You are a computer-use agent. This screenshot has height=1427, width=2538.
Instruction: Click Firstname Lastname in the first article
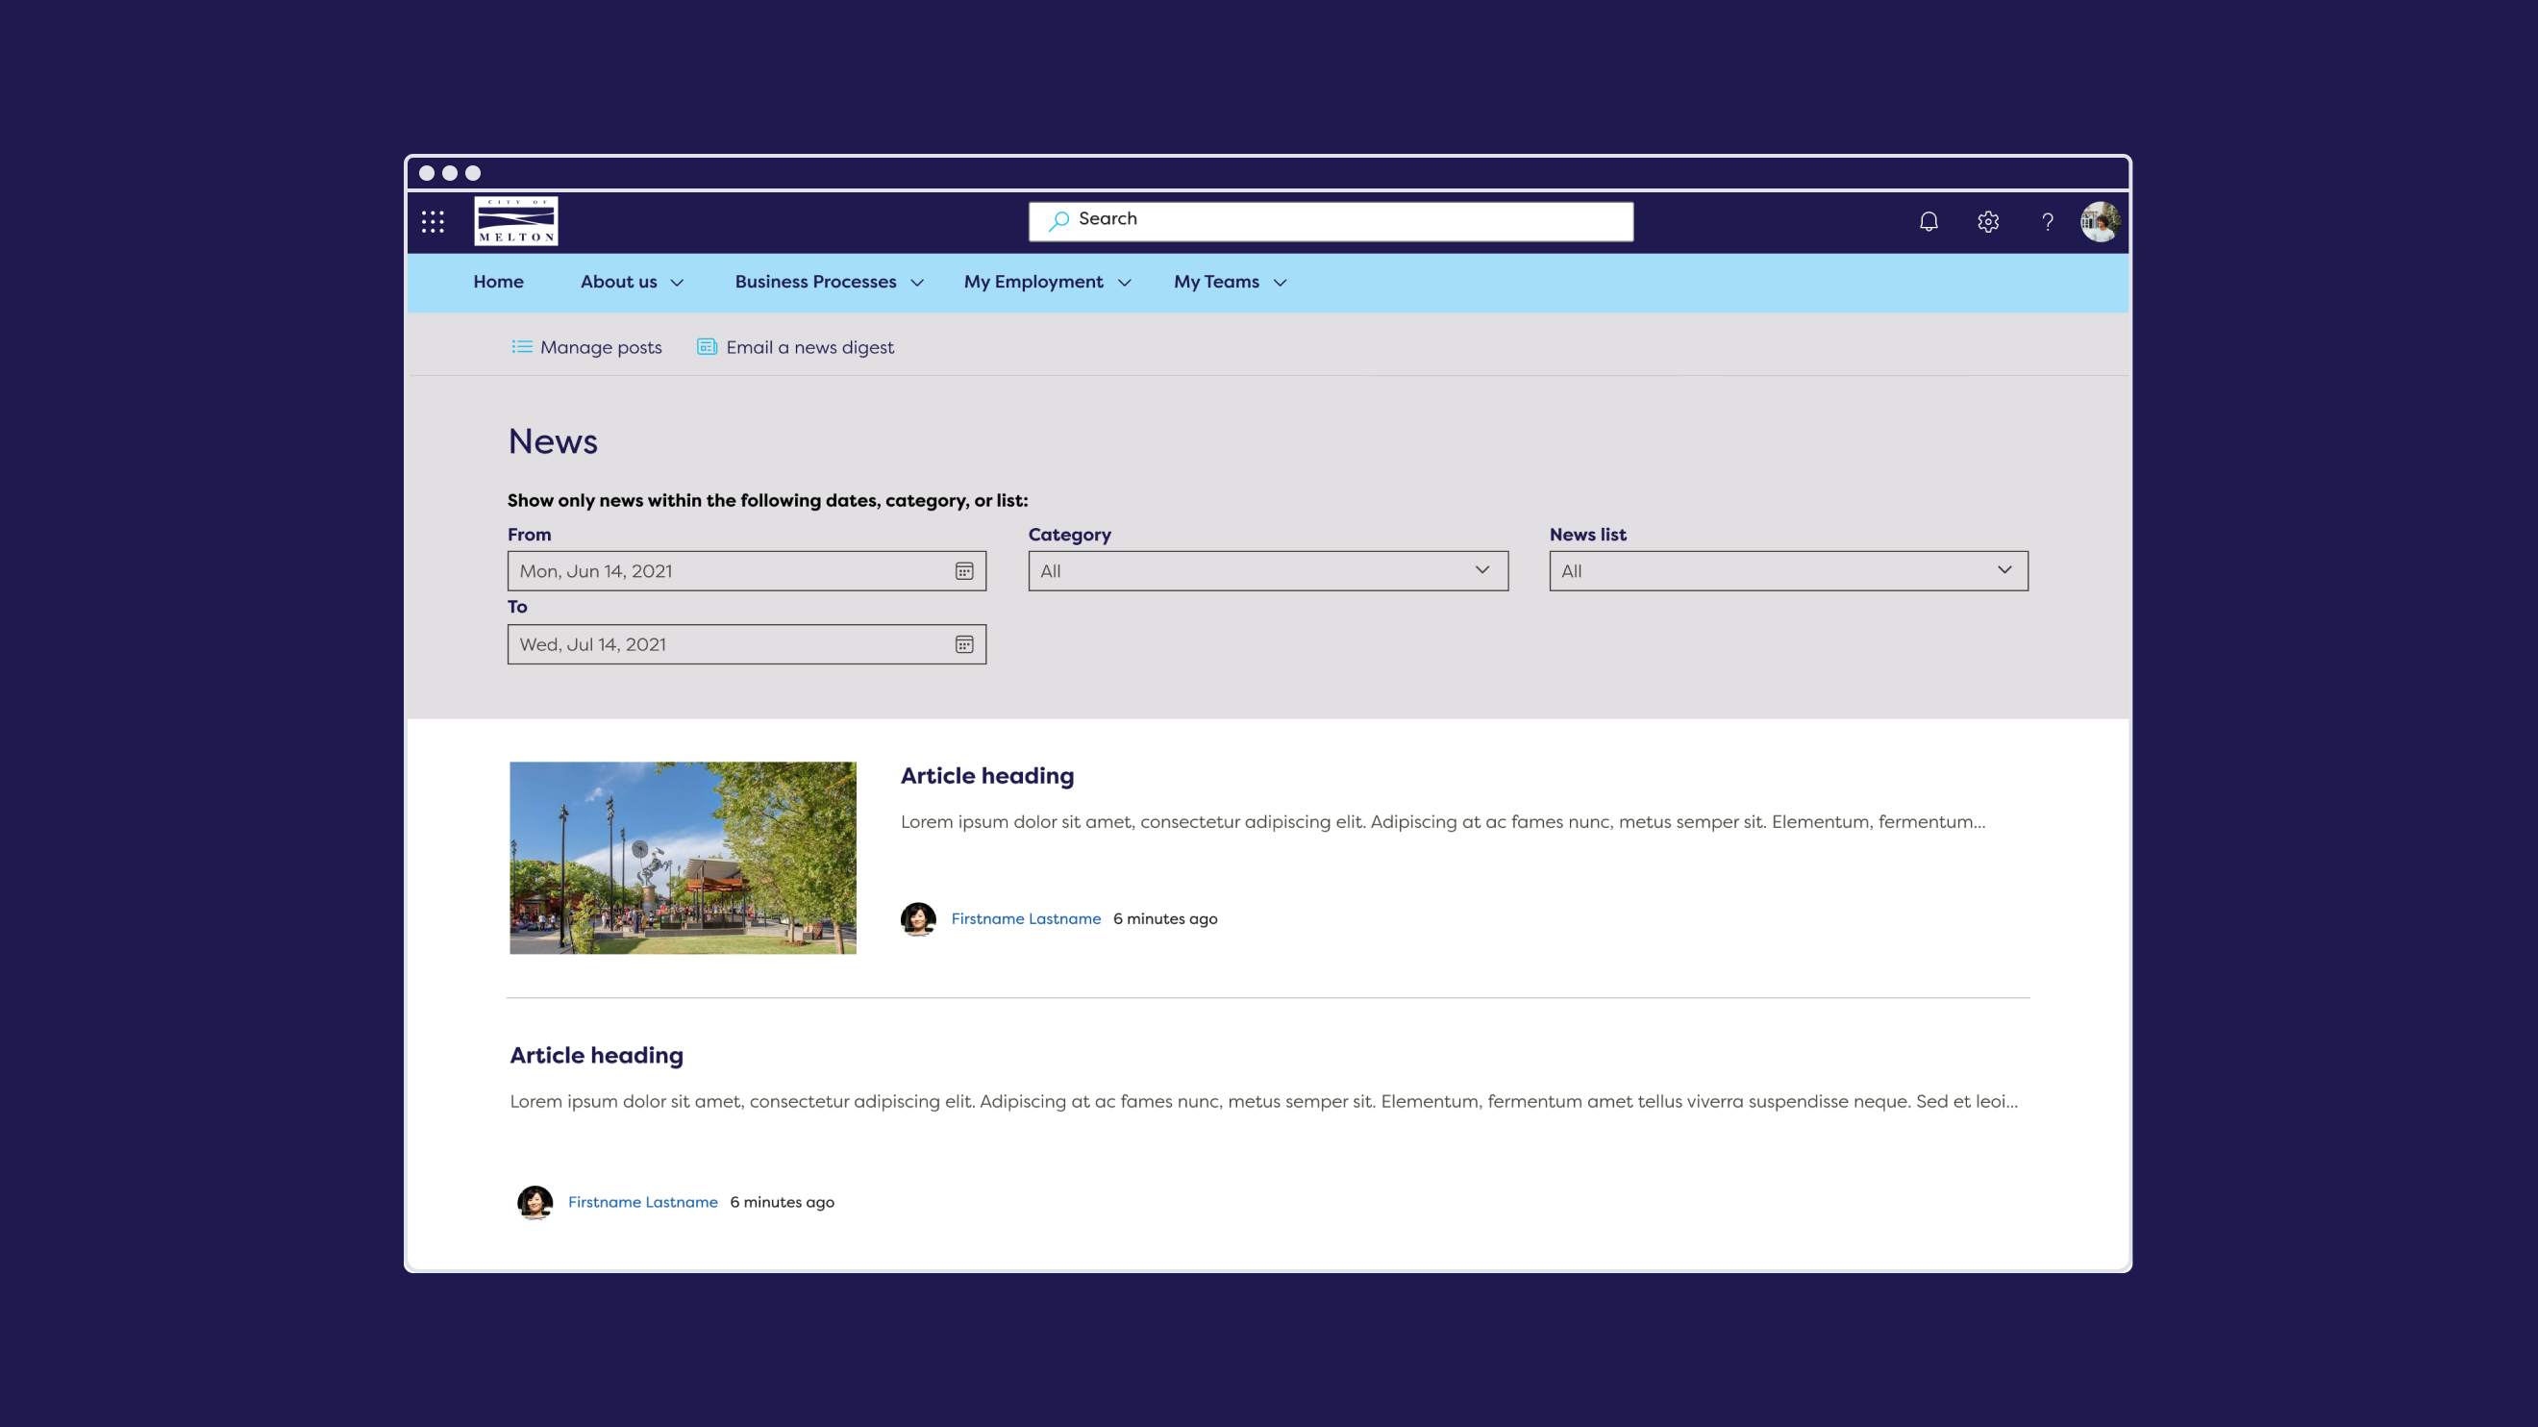[x=1026, y=918]
